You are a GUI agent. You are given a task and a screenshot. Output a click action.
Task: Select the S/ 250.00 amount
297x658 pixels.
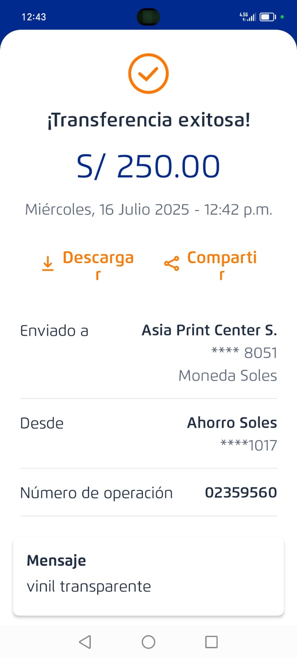pyautogui.click(x=148, y=167)
